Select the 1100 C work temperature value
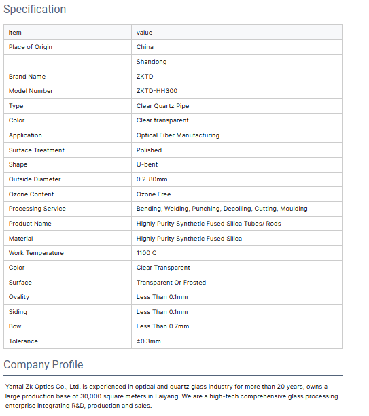 coord(146,253)
